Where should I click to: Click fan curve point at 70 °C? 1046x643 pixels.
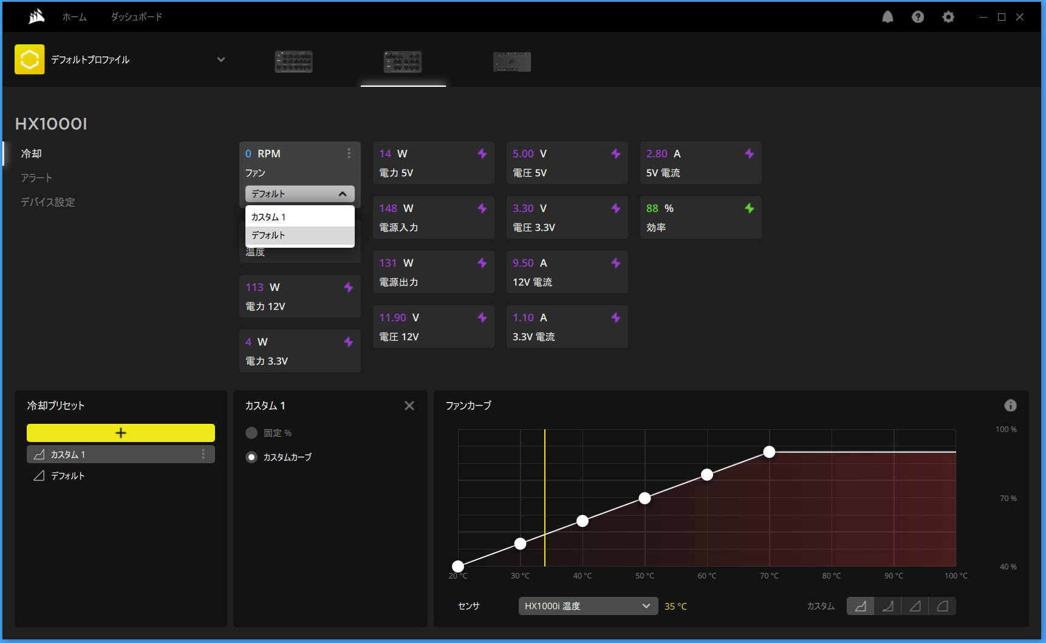click(769, 452)
